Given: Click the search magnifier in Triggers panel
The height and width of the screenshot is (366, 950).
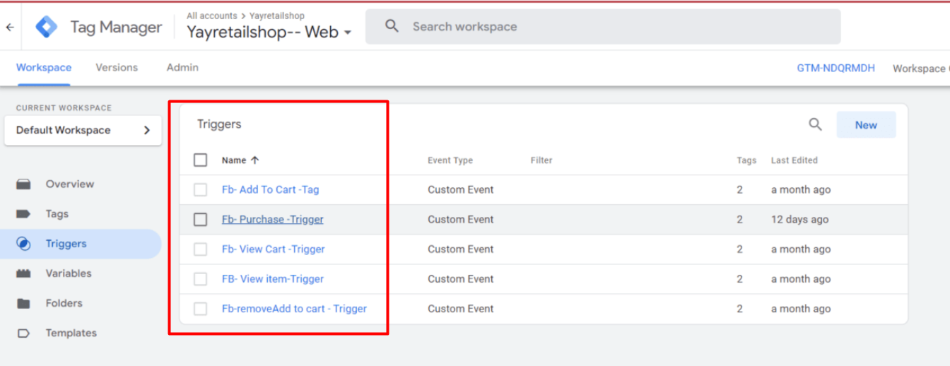Looking at the screenshot, I should tap(815, 125).
